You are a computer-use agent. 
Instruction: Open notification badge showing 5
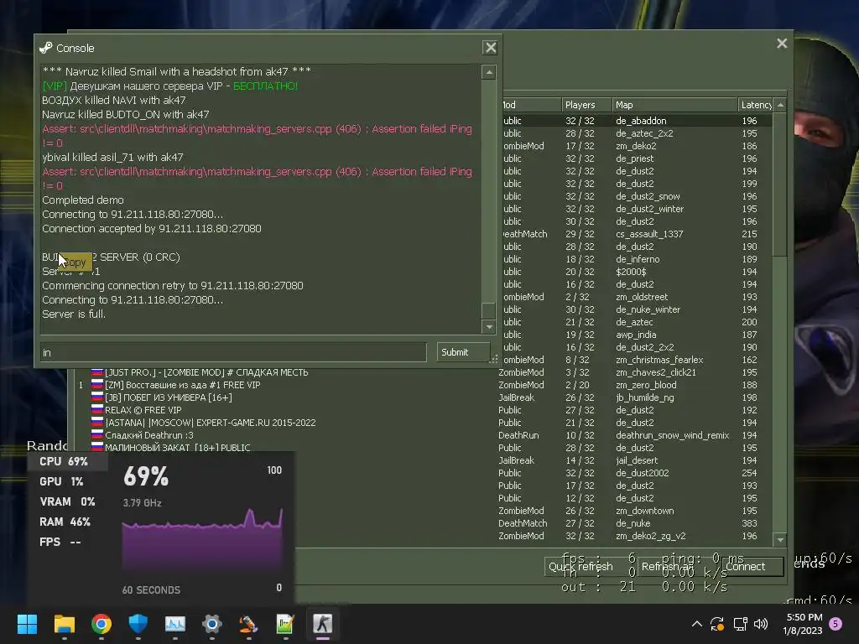[836, 624]
